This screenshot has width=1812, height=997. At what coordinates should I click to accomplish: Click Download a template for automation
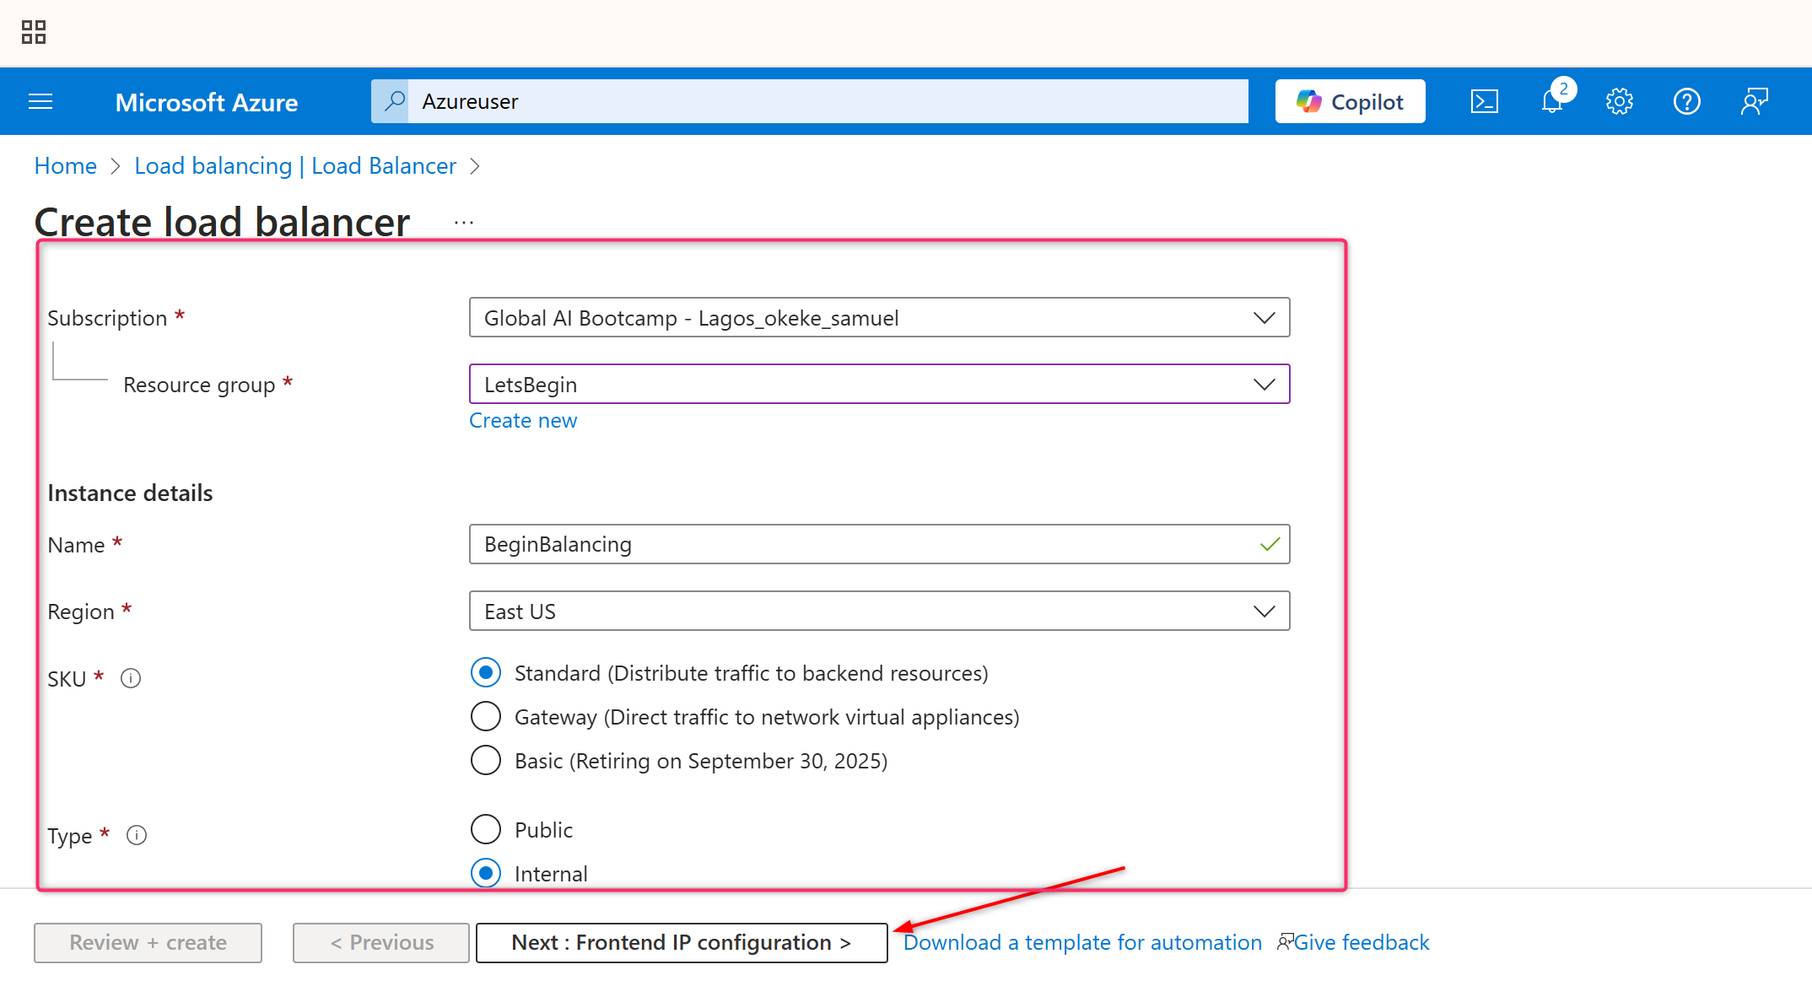[1082, 943]
